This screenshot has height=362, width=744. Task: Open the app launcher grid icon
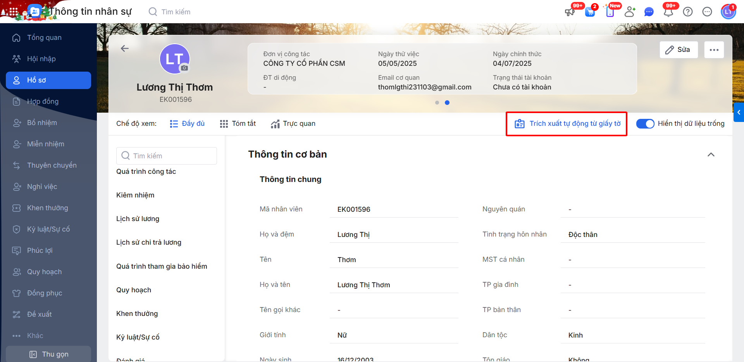pyautogui.click(x=14, y=12)
